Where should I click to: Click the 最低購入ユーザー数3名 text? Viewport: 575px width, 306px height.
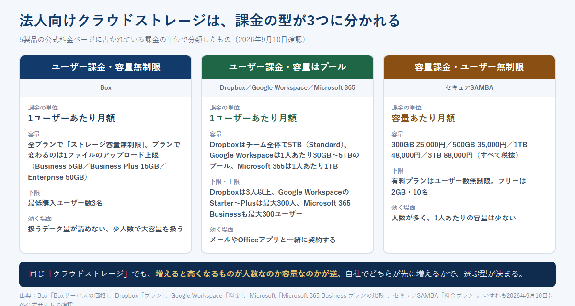coord(65,203)
